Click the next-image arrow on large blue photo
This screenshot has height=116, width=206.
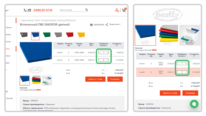pyautogui.click(x=50, y=58)
